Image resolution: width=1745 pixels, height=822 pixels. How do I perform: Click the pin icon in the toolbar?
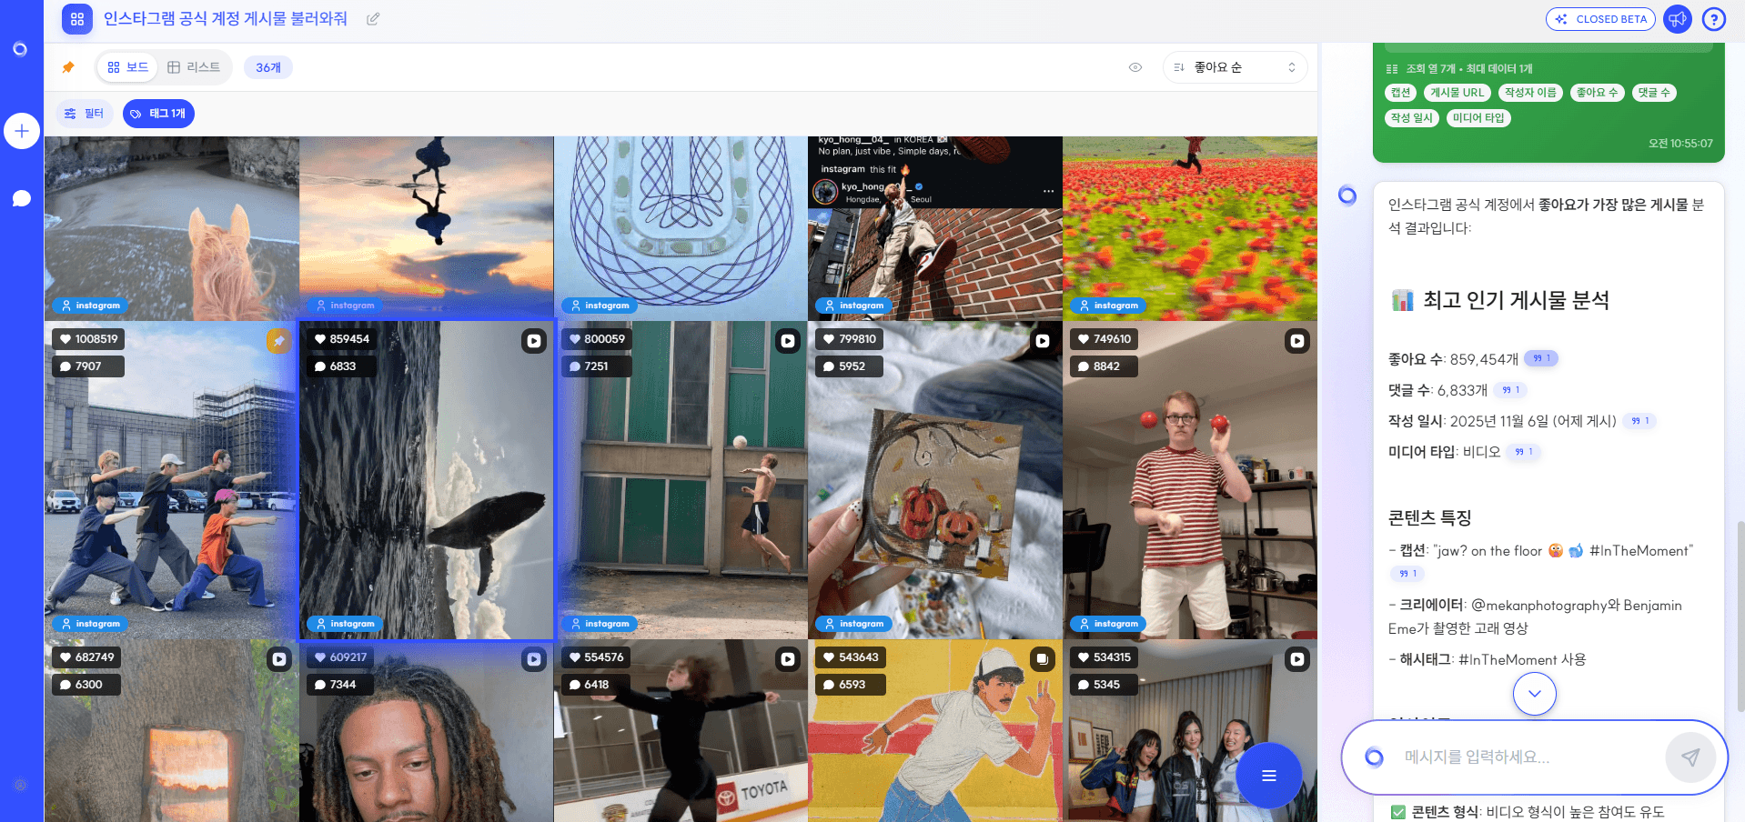click(68, 67)
